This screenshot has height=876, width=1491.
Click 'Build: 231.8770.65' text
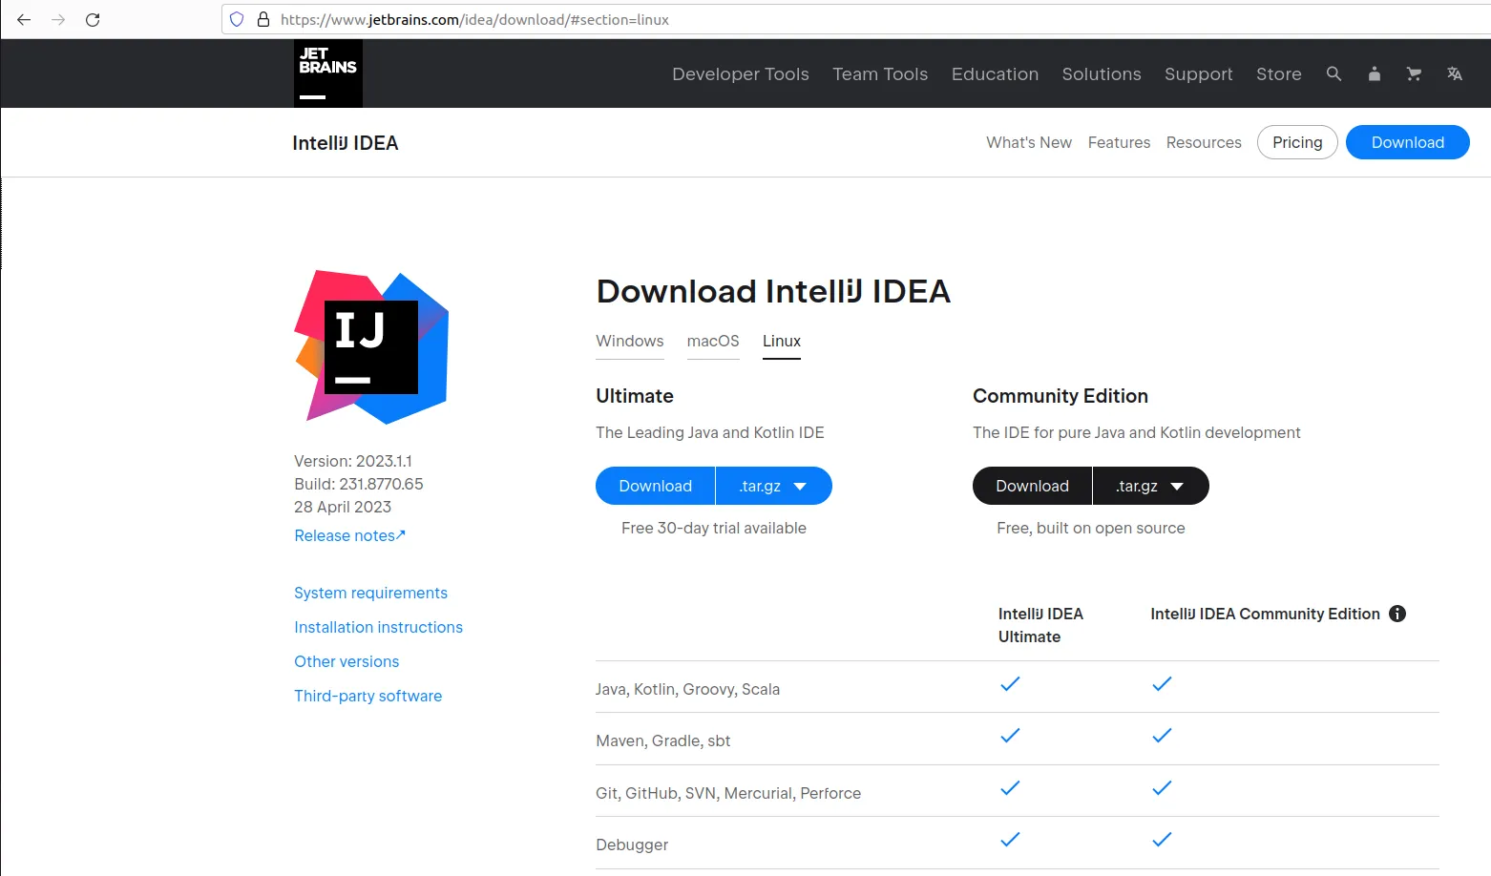pyautogui.click(x=358, y=484)
